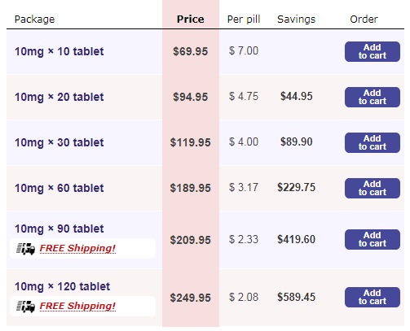Select the 10mg × 120 tablet package name

pyautogui.click(x=63, y=286)
